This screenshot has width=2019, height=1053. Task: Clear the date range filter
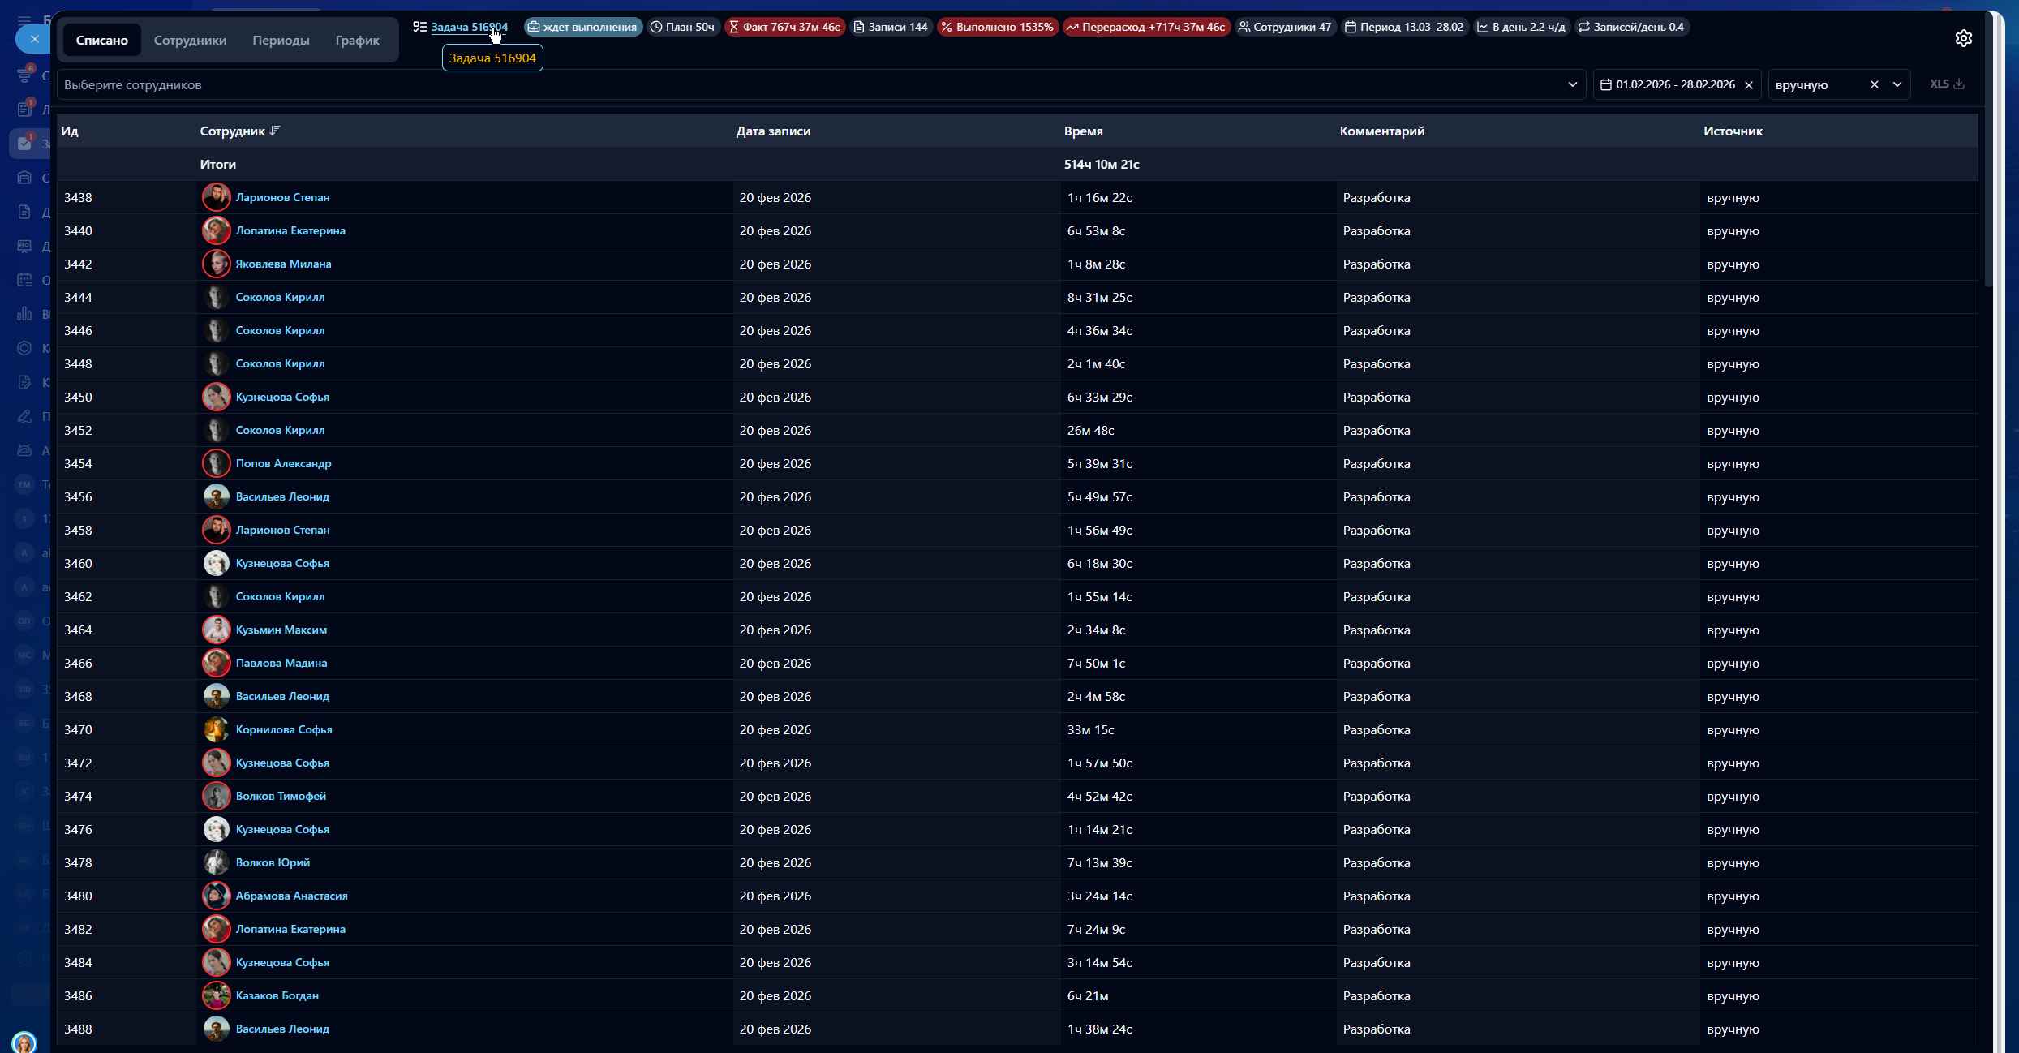1749,85
